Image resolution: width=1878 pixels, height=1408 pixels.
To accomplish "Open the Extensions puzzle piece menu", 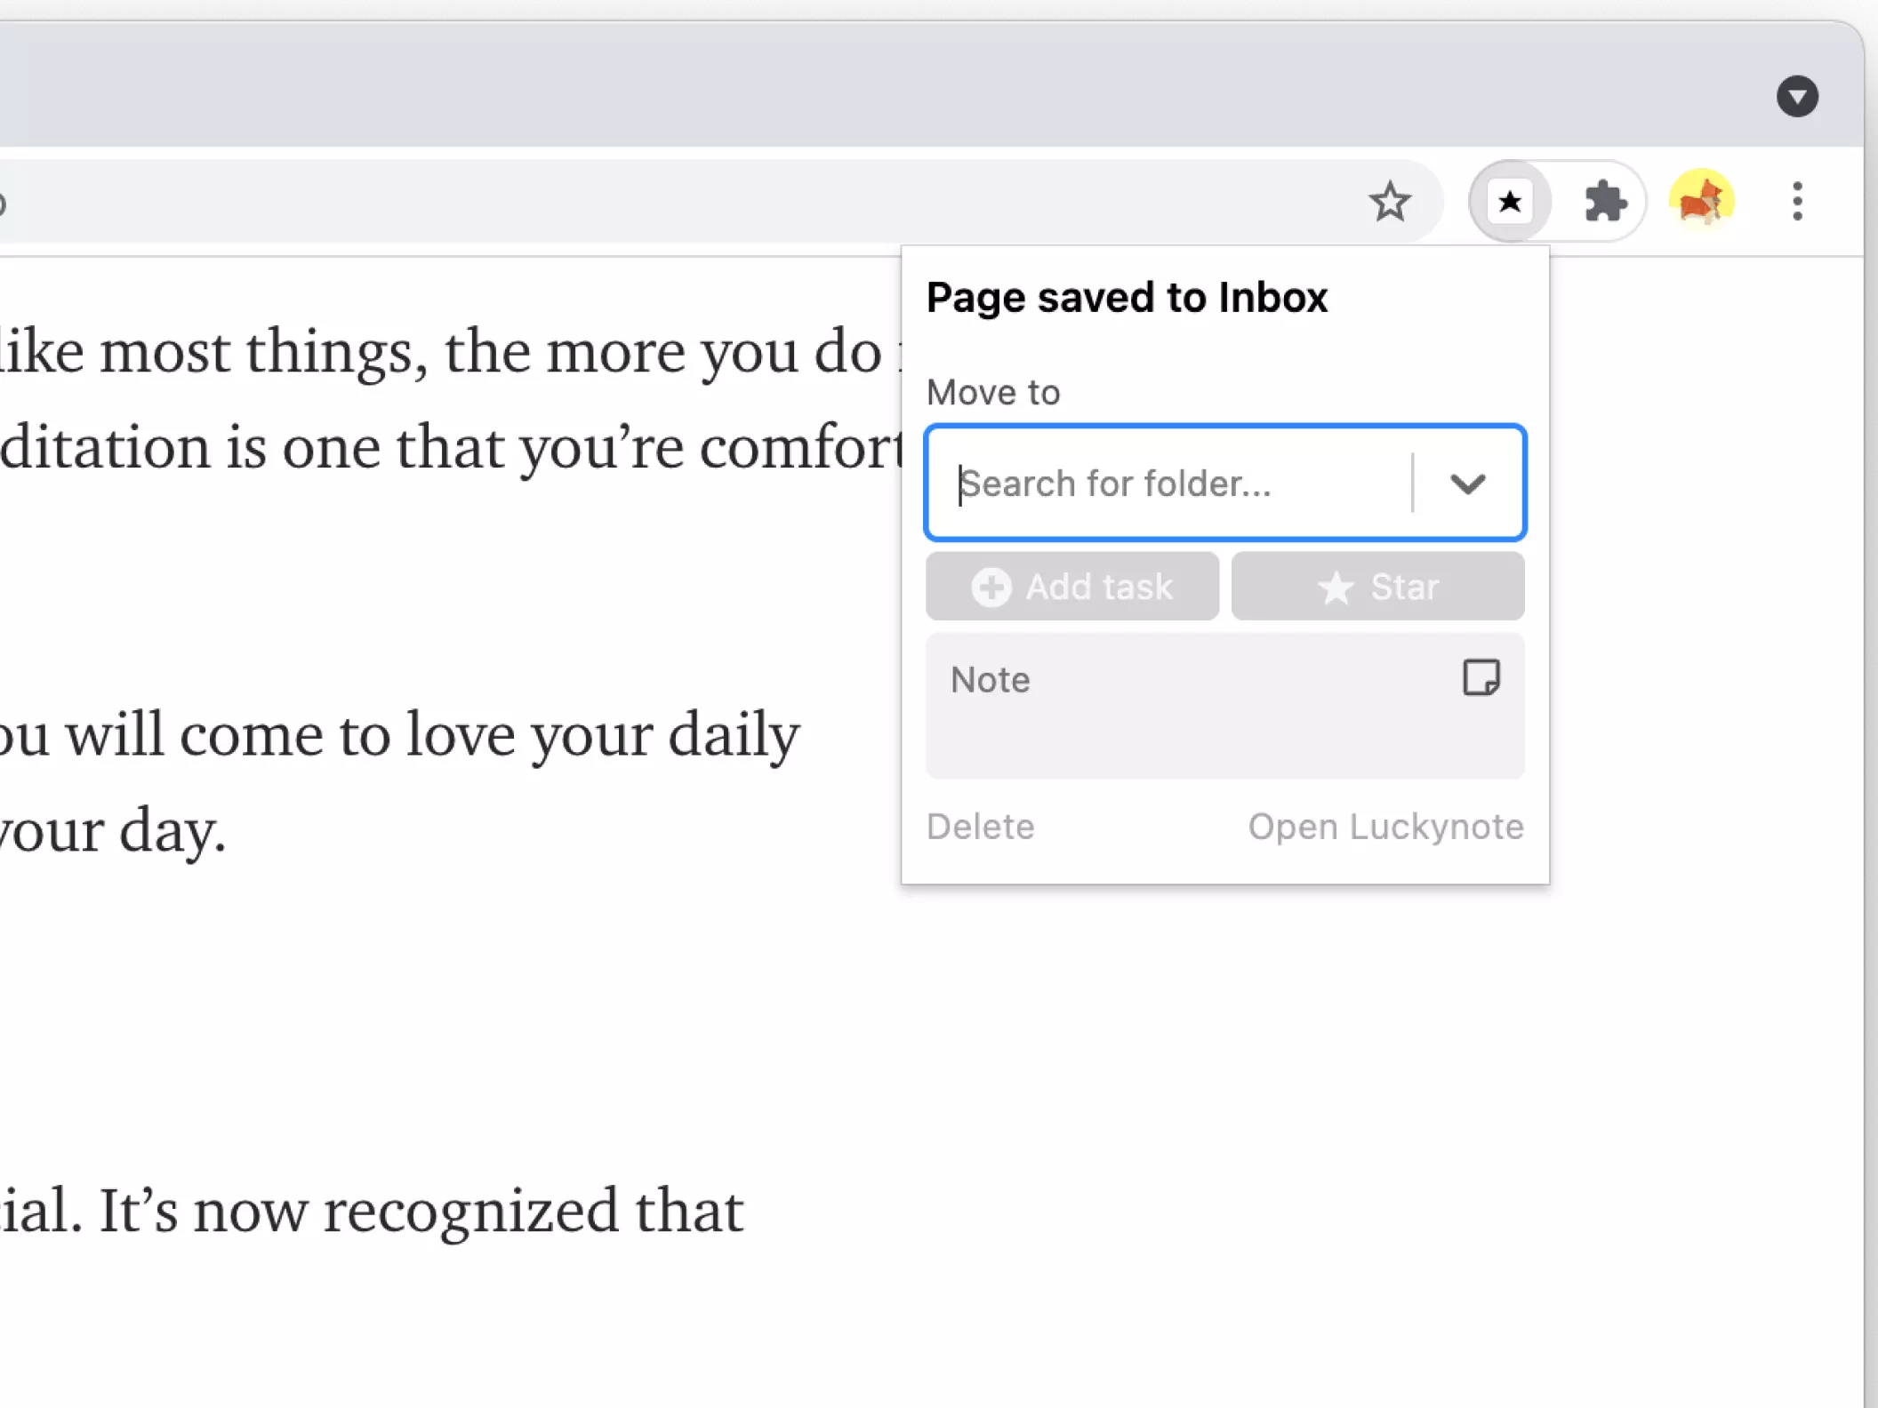I will pos(1605,202).
